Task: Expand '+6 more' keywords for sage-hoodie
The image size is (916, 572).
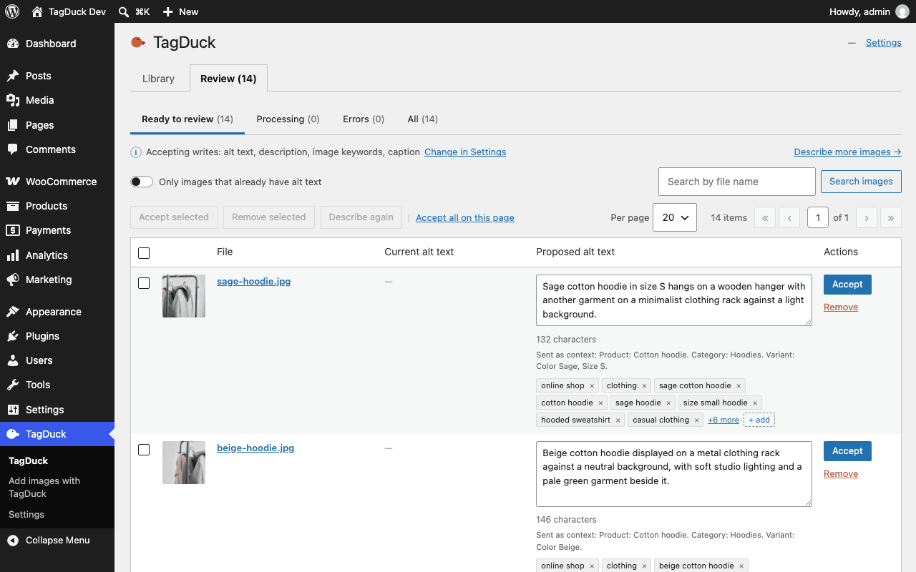Action: pyautogui.click(x=723, y=420)
